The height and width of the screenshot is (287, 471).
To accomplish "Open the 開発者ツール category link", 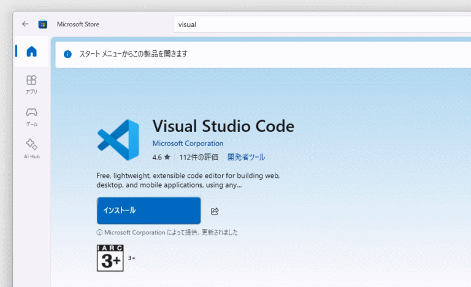I will click(246, 157).
